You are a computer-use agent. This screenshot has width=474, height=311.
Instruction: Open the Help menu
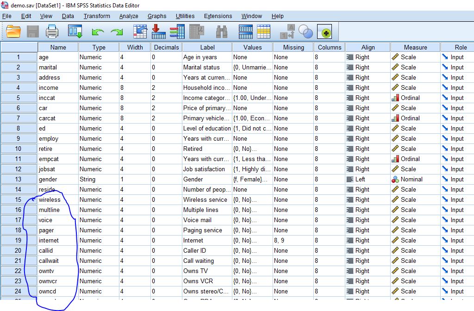[278, 16]
